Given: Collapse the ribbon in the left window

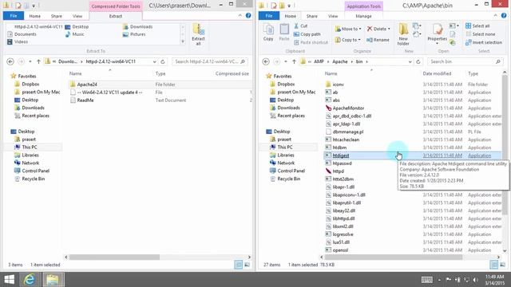Looking at the screenshot, I should coord(240,16).
